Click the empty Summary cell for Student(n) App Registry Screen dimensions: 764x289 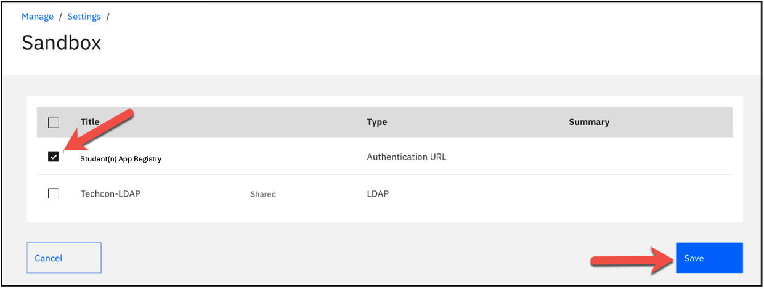tap(647, 157)
